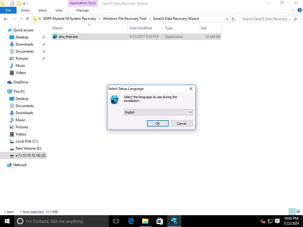Go up one folder level

[28, 19]
